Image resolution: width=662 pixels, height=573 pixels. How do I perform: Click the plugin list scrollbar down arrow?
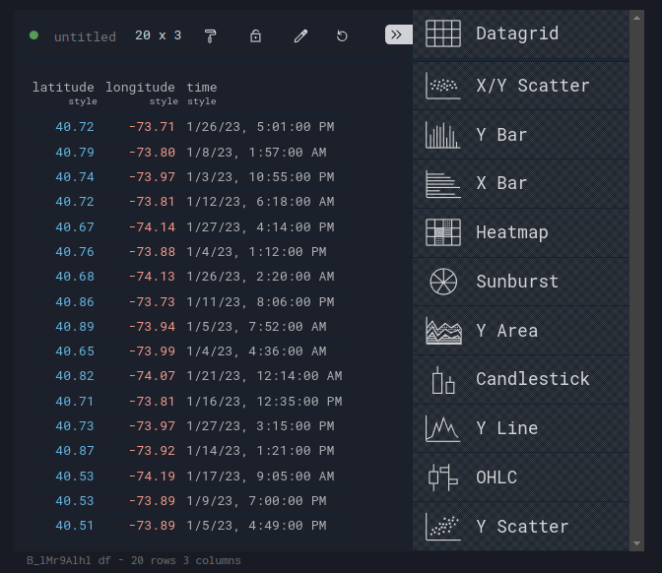point(636,543)
